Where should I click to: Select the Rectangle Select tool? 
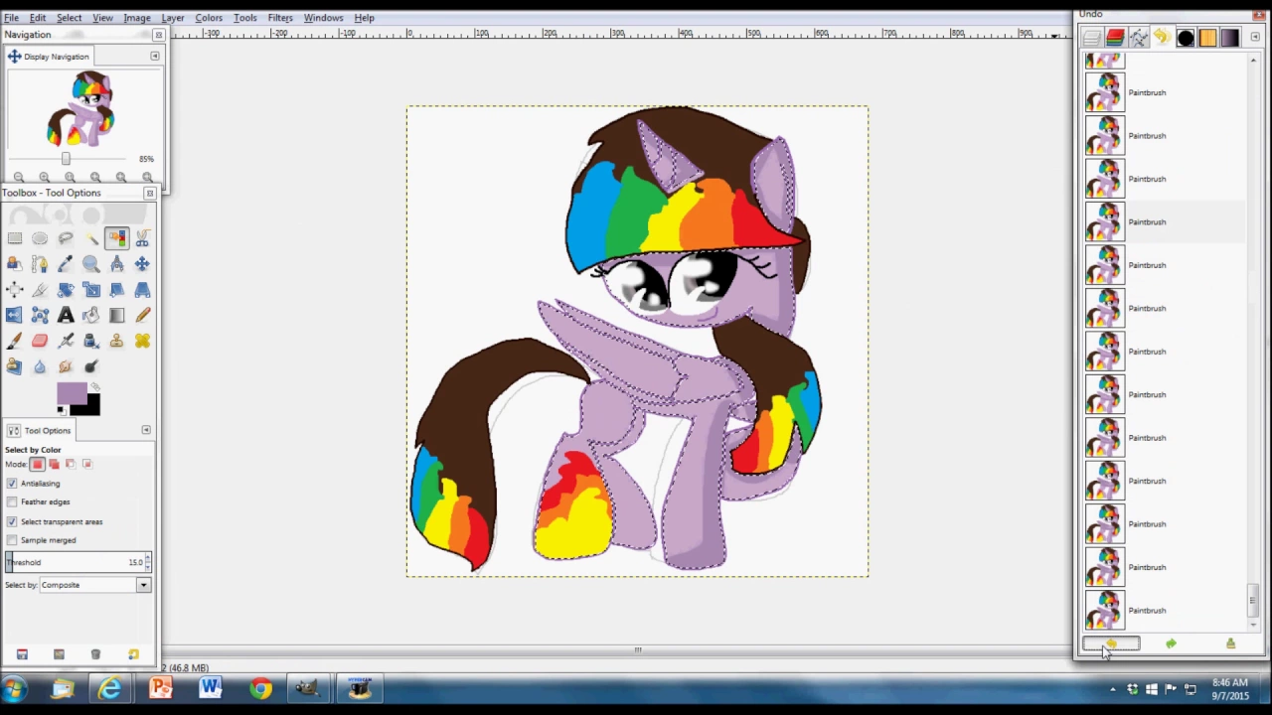pyautogui.click(x=15, y=238)
